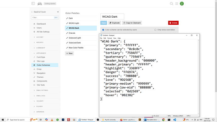Open the forum search magnifier icon
The width and height of the screenshot is (217, 122).
click(171, 3)
